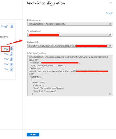Click the "tenant_id": "consumers" line

tap(44, 91)
